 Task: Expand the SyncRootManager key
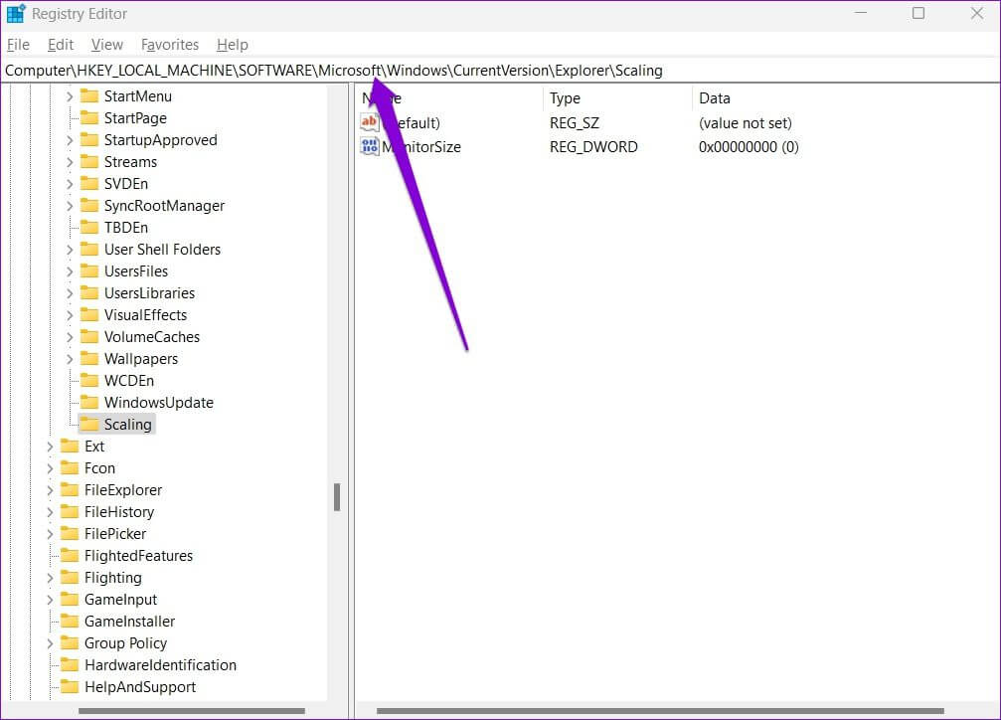click(70, 206)
